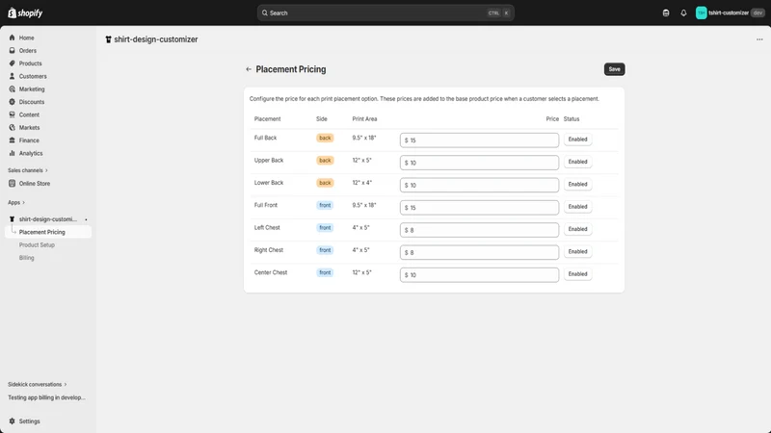Click the shirt-design-customizer page title
Image resolution: width=771 pixels, height=433 pixels.
click(156, 39)
